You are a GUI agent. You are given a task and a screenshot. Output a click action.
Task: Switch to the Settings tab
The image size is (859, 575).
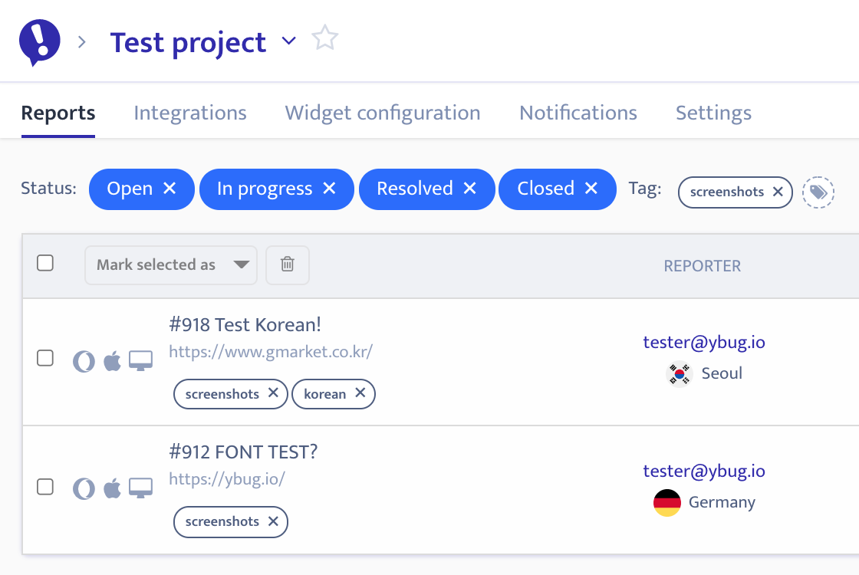click(x=713, y=113)
